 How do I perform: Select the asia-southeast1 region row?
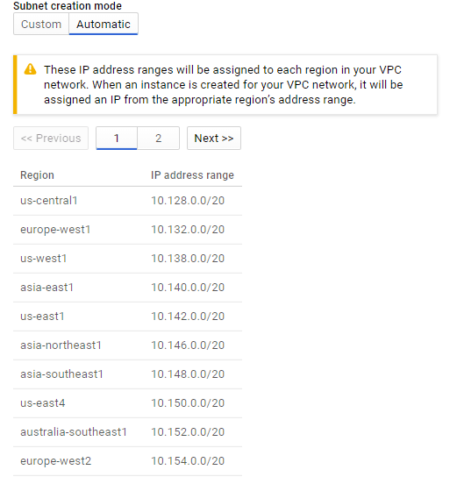[127, 374]
